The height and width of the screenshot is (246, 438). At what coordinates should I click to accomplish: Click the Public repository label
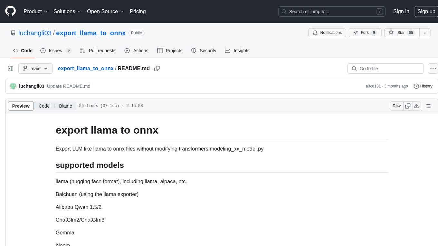(136, 33)
